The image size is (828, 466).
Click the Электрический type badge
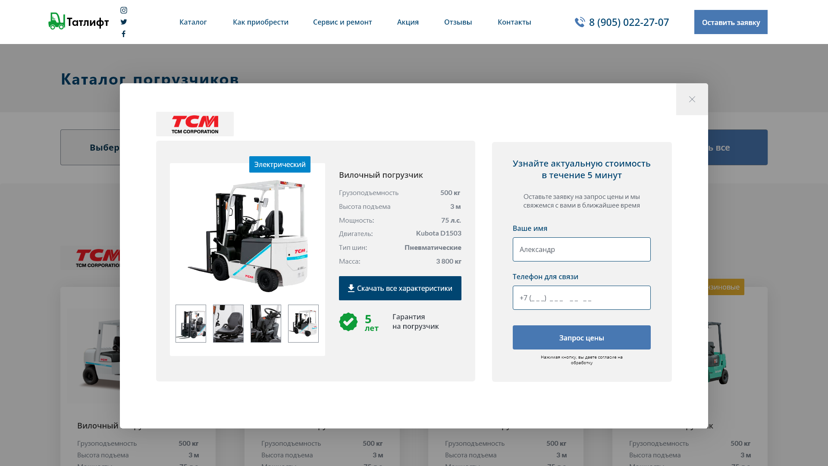pyautogui.click(x=280, y=164)
